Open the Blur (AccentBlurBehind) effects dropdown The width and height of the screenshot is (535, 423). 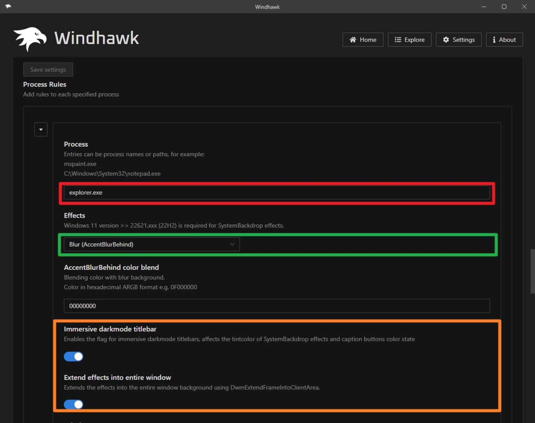(x=151, y=244)
